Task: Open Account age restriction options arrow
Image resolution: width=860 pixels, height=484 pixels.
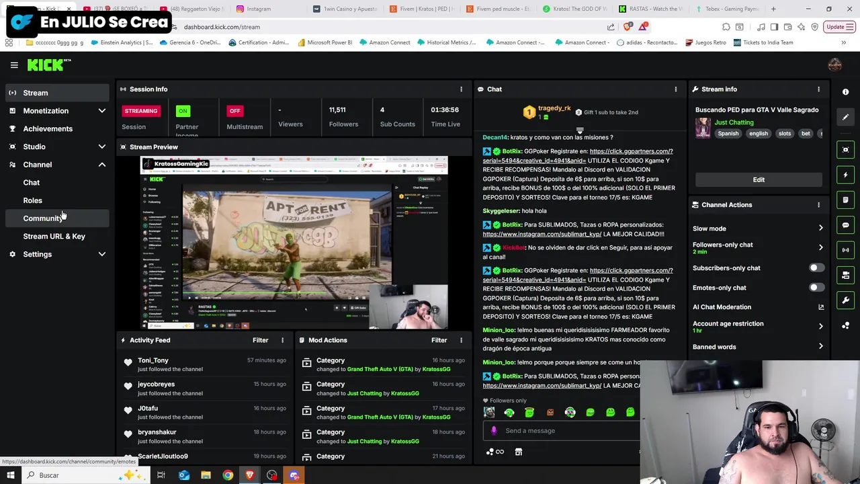Action: point(820,327)
